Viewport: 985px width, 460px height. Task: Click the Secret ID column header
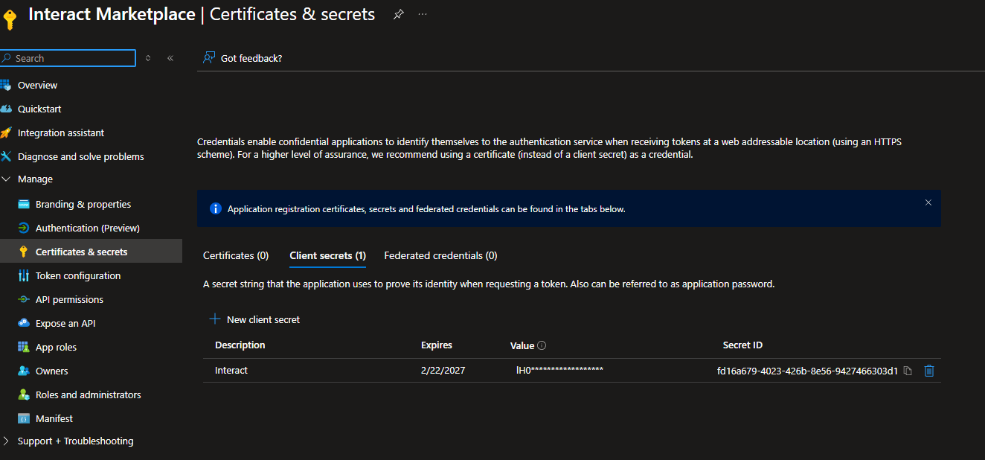click(x=742, y=345)
